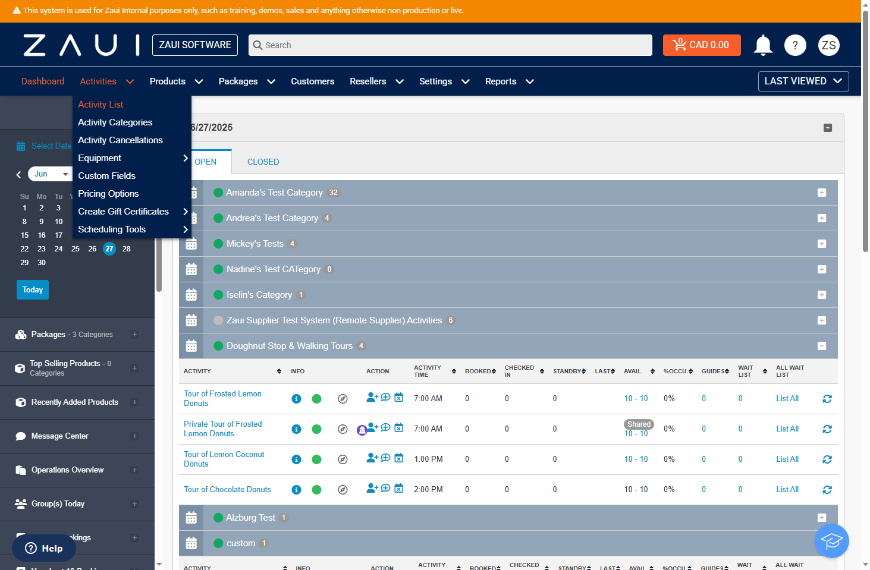
Task: Click the Today button
Action: point(33,290)
